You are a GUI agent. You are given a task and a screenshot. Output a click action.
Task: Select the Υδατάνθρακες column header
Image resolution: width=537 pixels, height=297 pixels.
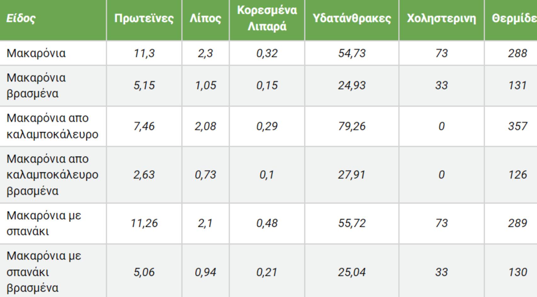click(351, 19)
